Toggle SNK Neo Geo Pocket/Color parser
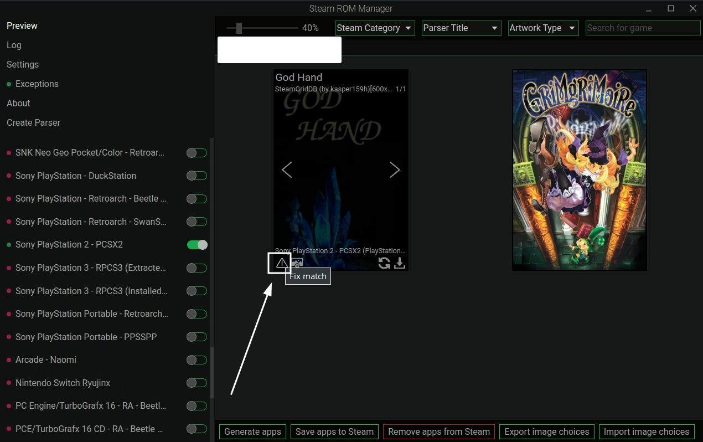 197,153
